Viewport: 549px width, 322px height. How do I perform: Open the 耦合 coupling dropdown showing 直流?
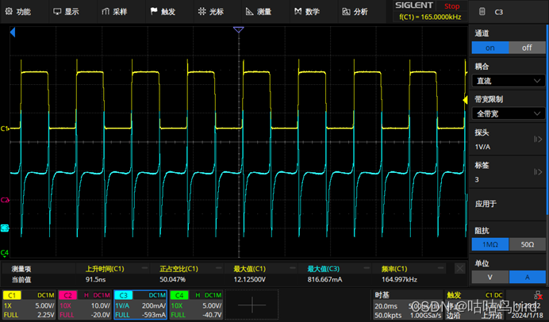tap(509, 81)
